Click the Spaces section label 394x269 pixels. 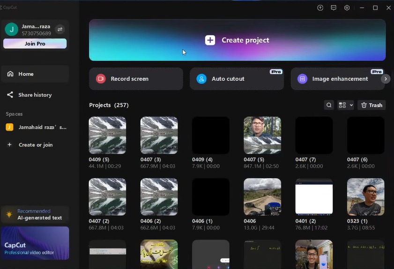pos(14,114)
